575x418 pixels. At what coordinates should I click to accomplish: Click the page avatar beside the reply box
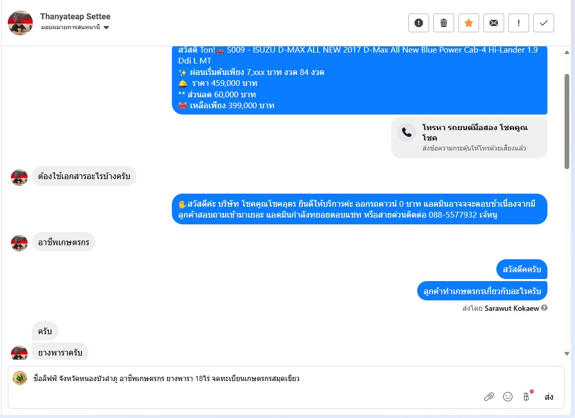click(20, 378)
